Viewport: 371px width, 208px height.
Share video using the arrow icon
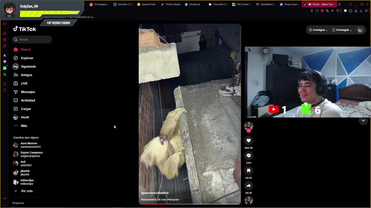click(248, 185)
